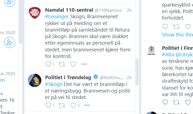Viewport: 193px width, 114px height.
Task: Reply to the Politiet i Finnmark tweet
Action: [x=165, y=102]
